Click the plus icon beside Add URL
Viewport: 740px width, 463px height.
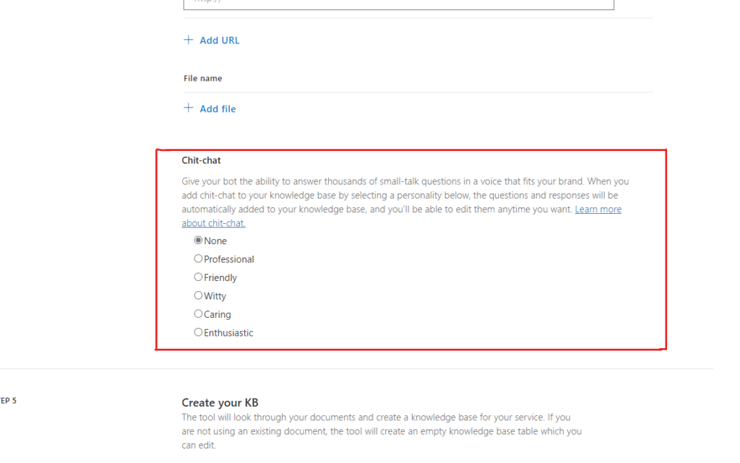189,40
